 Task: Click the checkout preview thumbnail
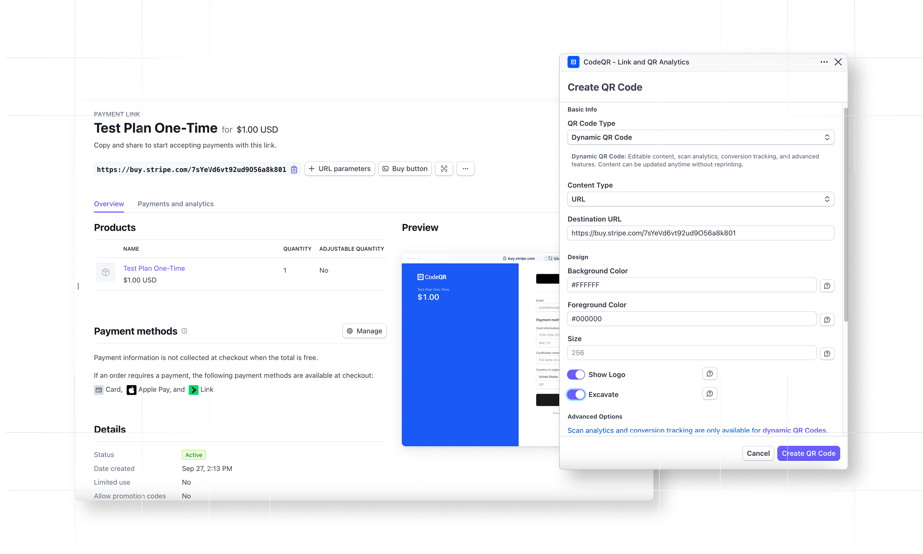481,350
